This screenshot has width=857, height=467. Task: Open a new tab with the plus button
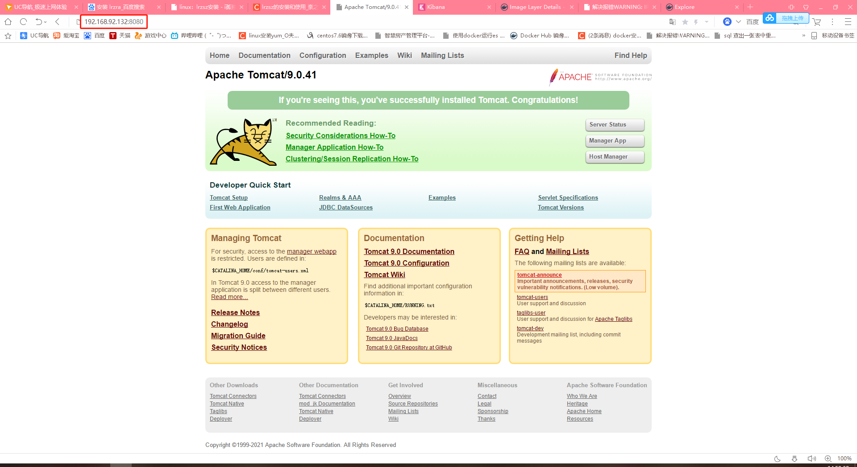coord(750,7)
